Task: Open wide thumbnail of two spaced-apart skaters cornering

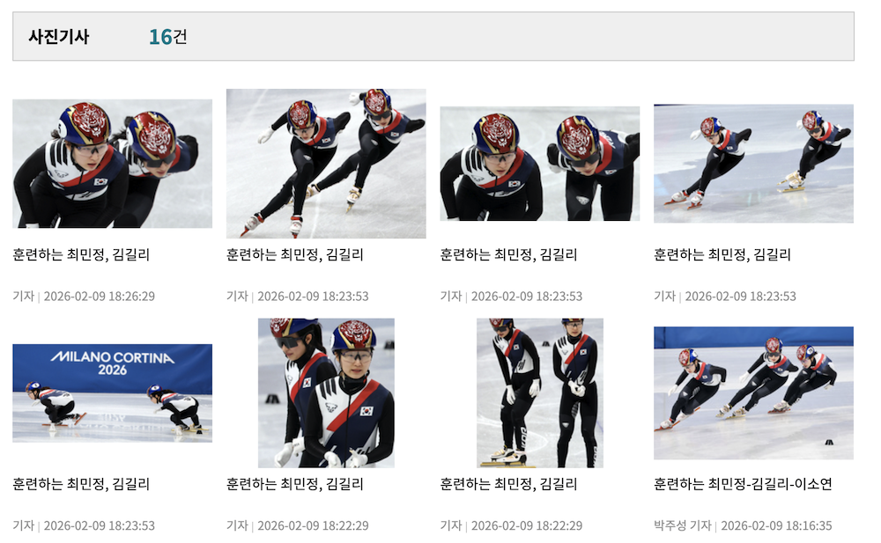Action: [x=753, y=164]
